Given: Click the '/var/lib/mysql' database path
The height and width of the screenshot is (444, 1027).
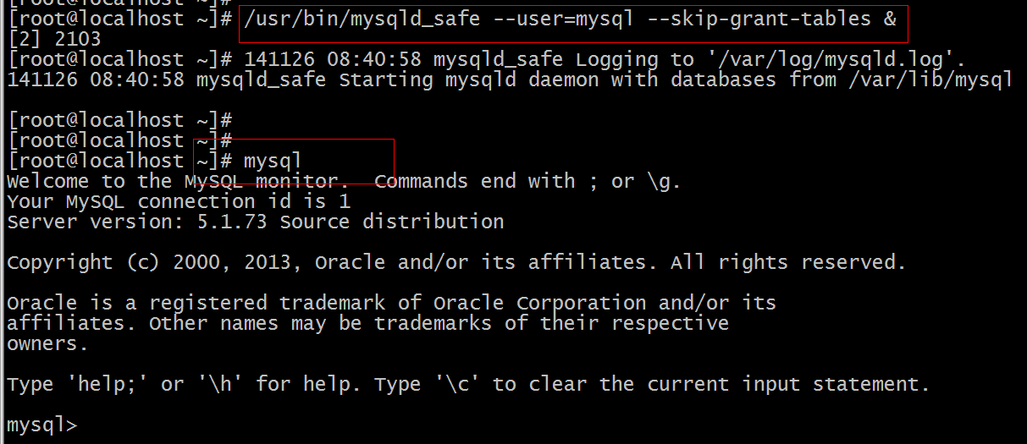Looking at the screenshot, I should [x=930, y=79].
